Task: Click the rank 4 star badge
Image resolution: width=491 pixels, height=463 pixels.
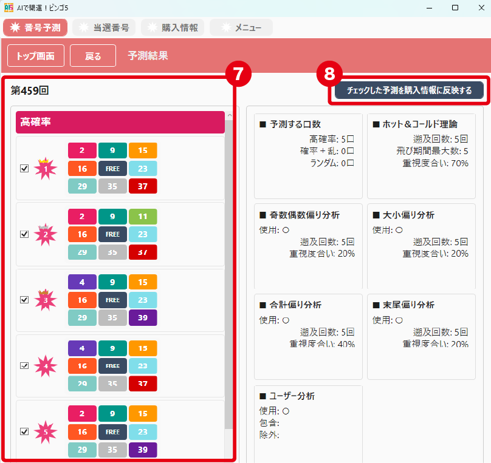Action: tap(45, 366)
